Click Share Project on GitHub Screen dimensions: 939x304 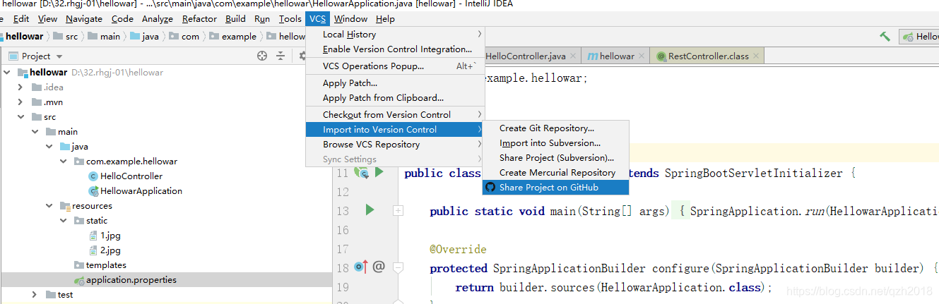[x=555, y=188]
